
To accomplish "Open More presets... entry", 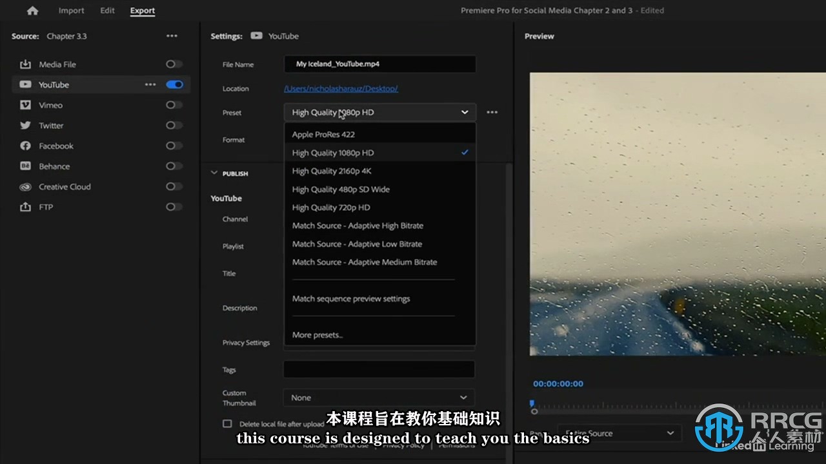I will click(x=380, y=335).
